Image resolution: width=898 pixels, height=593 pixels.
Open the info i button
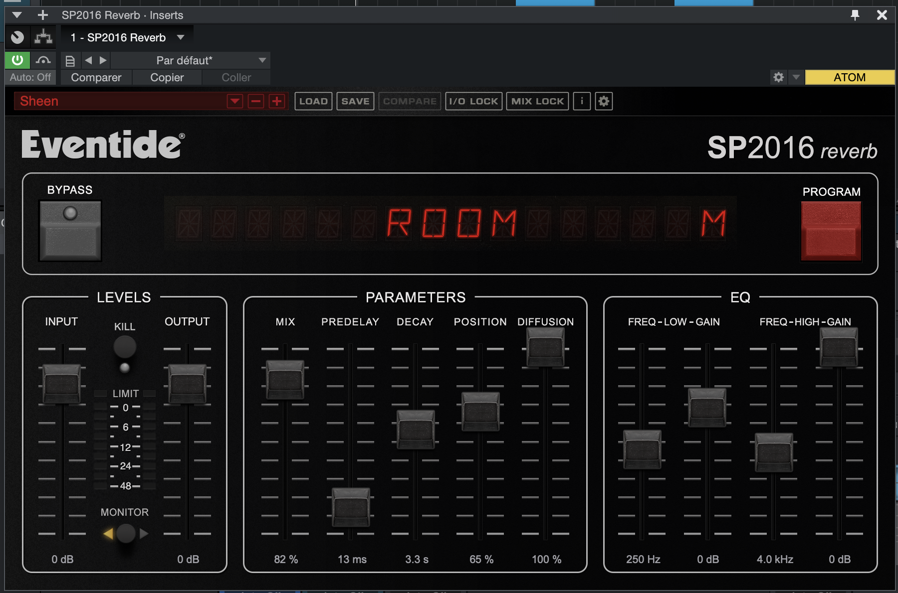[x=582, y=101]
